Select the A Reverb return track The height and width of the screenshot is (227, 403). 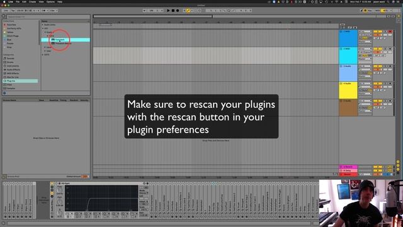348,167
